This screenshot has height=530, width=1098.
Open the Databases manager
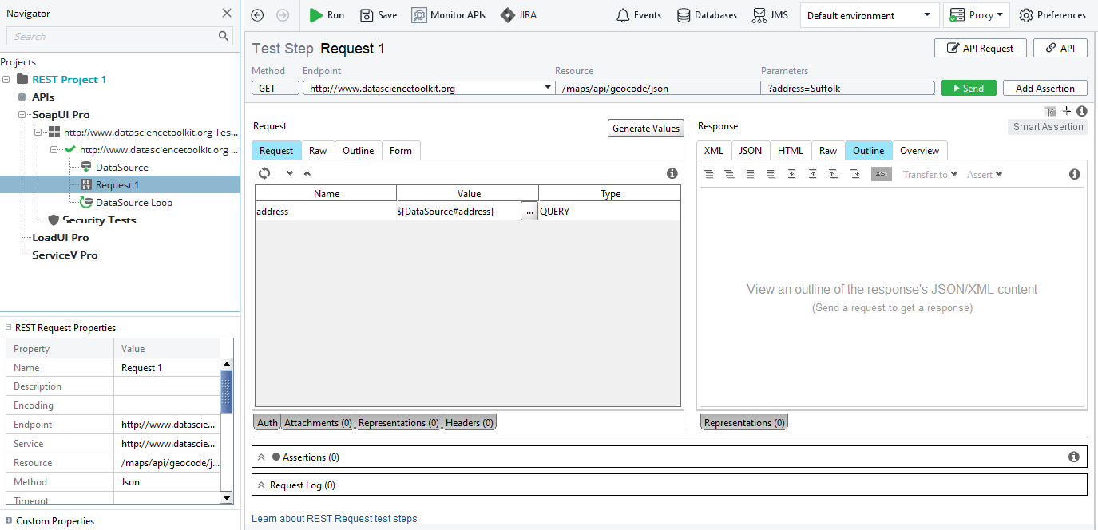coord(707,15)
